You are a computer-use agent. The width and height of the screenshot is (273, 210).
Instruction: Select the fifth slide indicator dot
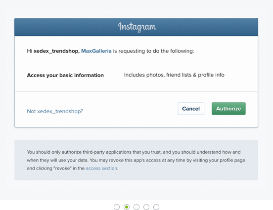tap(156, 207)
